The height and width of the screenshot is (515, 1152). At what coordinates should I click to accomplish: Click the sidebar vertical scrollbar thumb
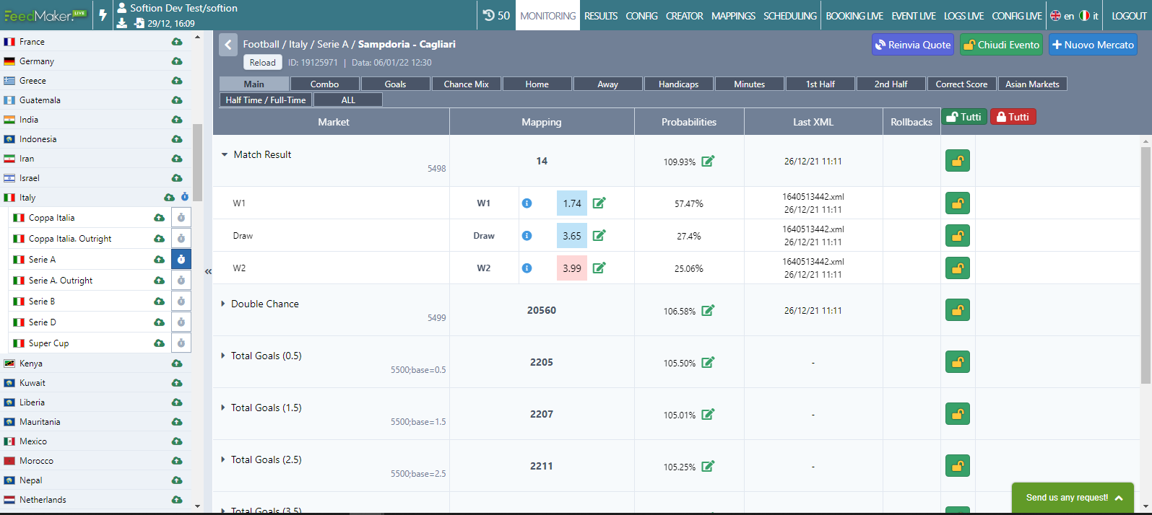point(197,162)
